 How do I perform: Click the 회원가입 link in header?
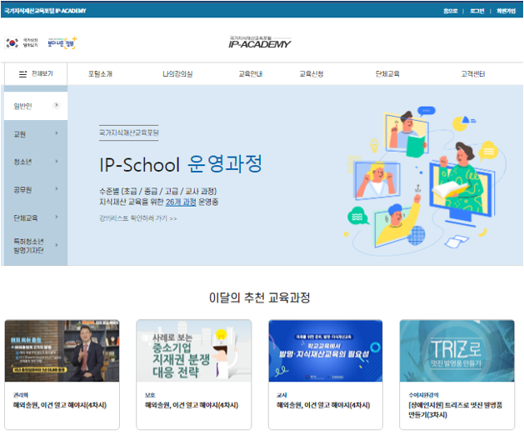[x=506, y=11]
